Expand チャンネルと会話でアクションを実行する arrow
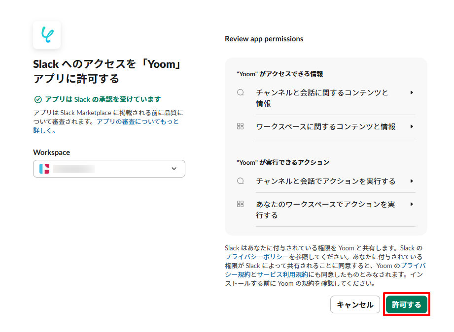454x332 pixels. [x=412, y=181]
